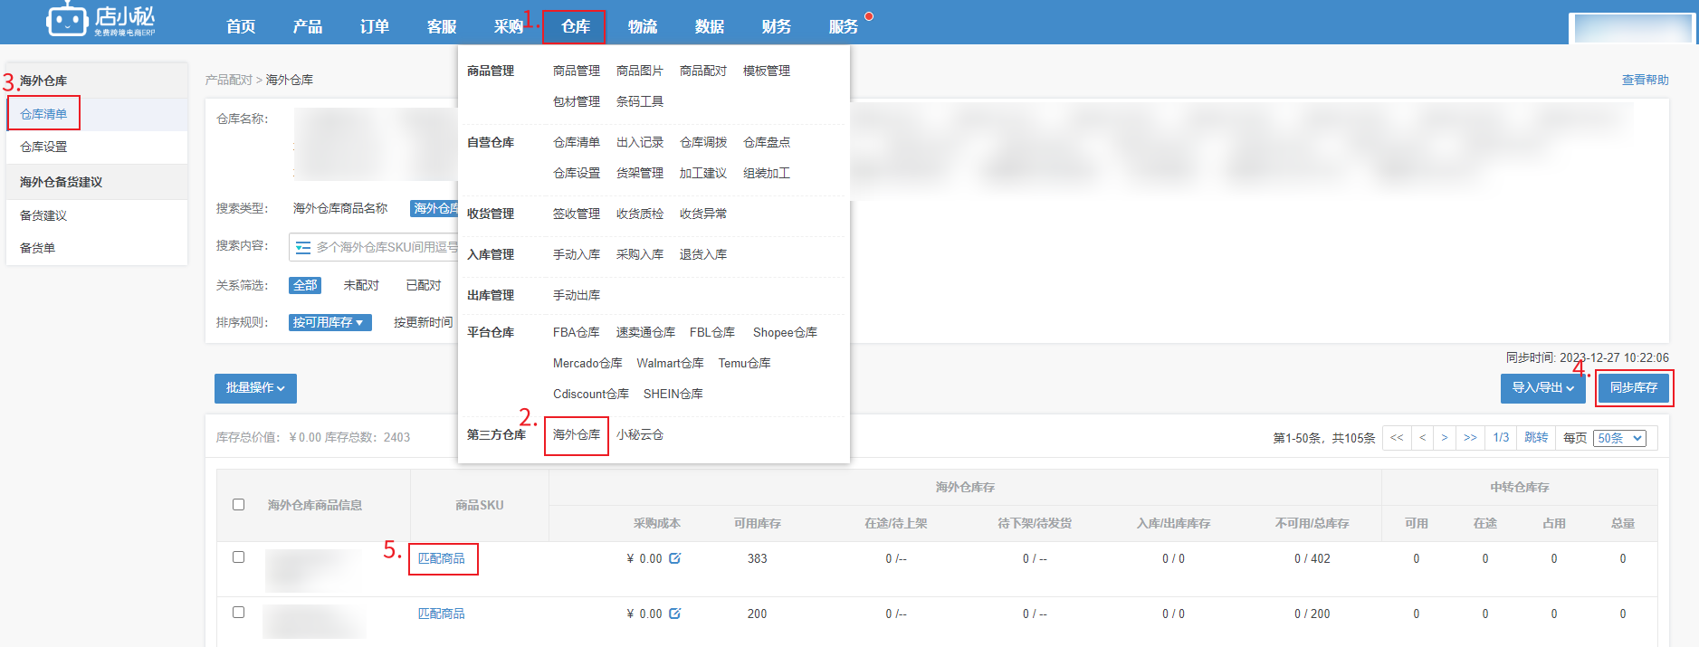The height and width of the screenshot is (647, 1699).
Task: Click the 店小秘 robot logo
Action: pyautogui.click(x=68, y=20)
